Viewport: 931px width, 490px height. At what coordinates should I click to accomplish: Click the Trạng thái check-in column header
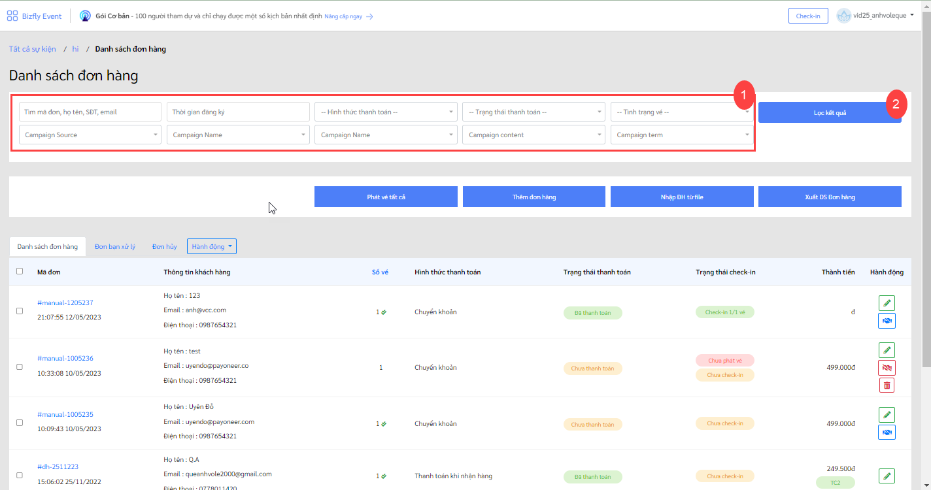click(726, 272)
